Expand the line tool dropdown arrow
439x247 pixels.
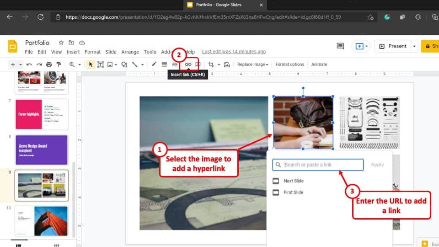[x=142, y=64]
